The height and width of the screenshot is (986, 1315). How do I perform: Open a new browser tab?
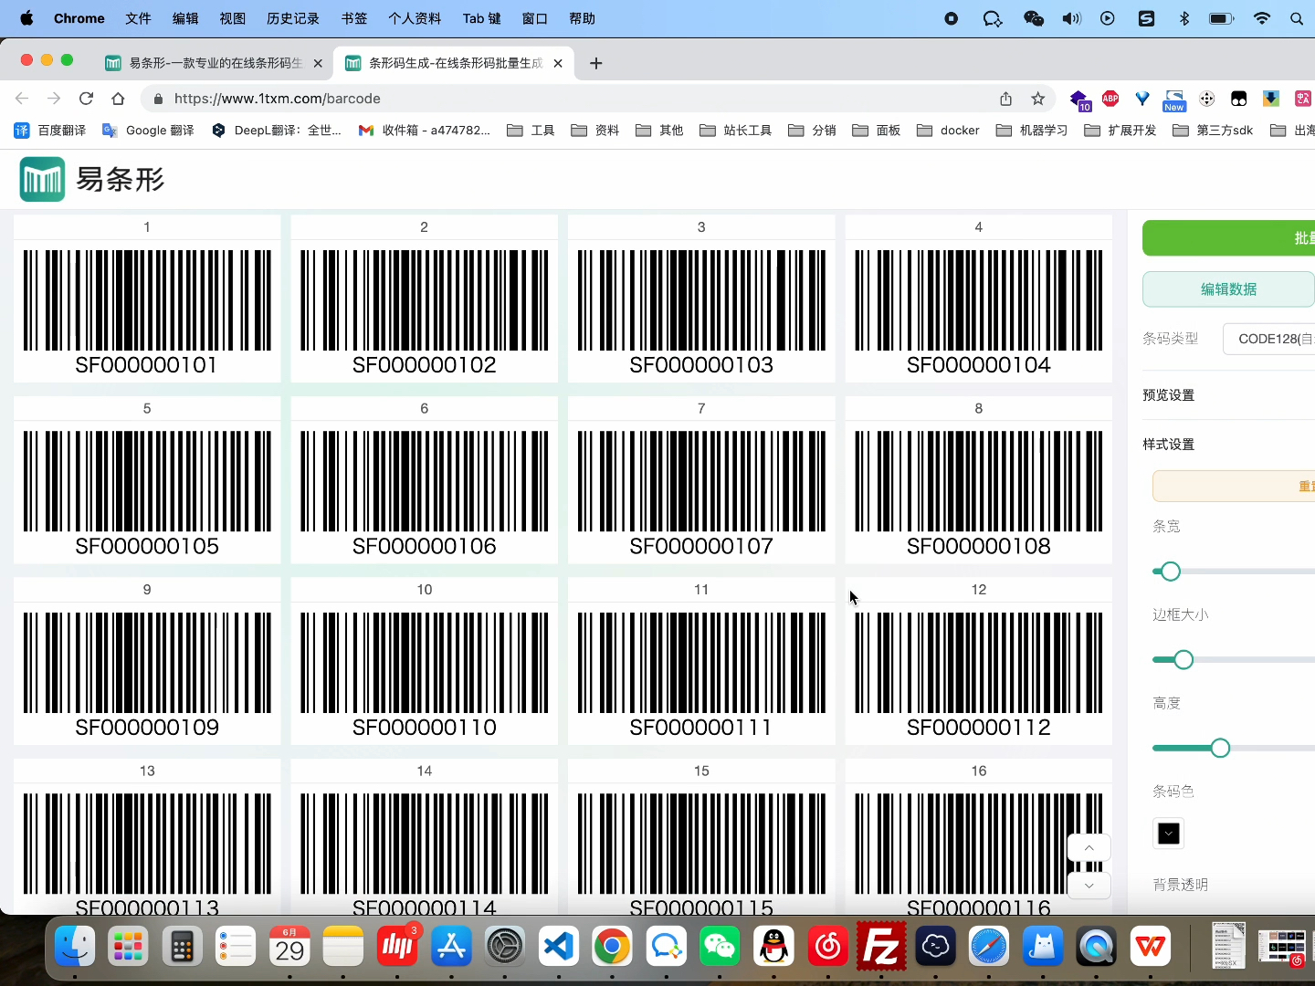(x=595, y=63)
